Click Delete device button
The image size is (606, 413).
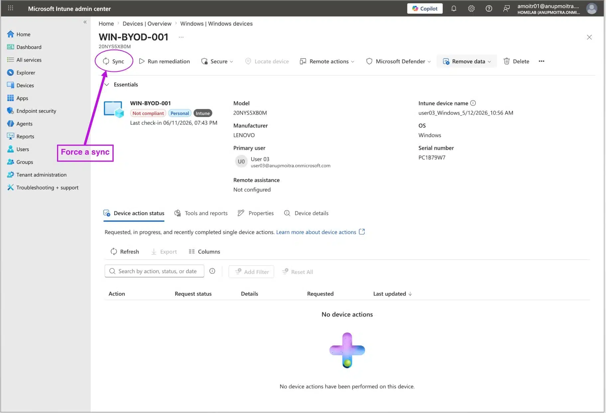[x=517, y=61]
